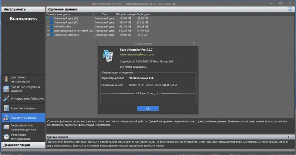Close the Краткая справка help panel

(293, 137)
